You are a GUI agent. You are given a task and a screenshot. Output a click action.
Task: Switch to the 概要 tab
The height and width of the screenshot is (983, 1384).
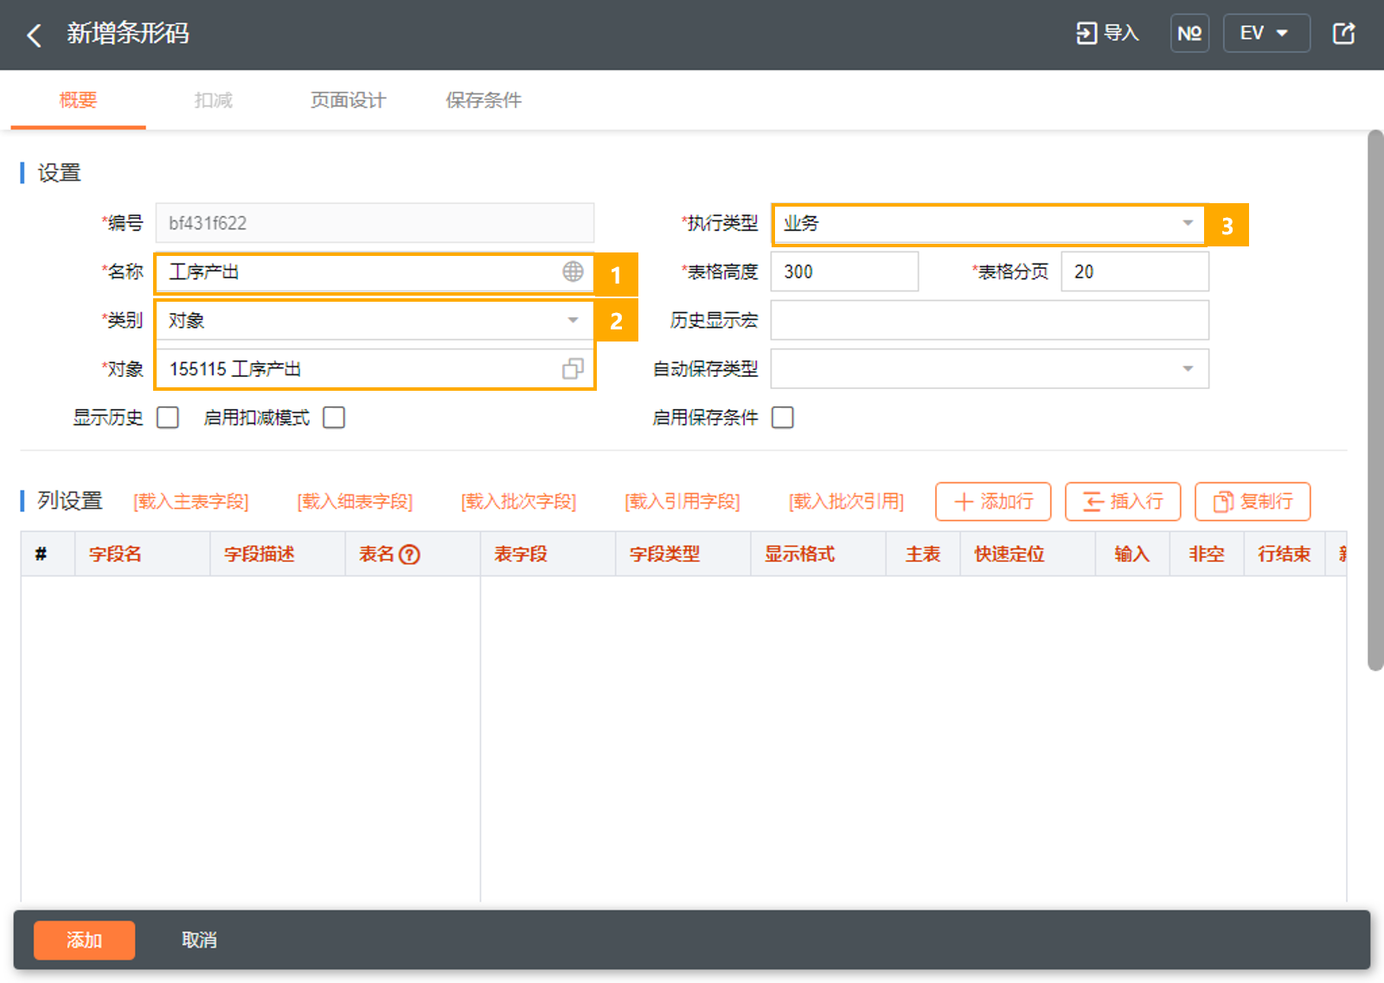[x=78, y=100]
